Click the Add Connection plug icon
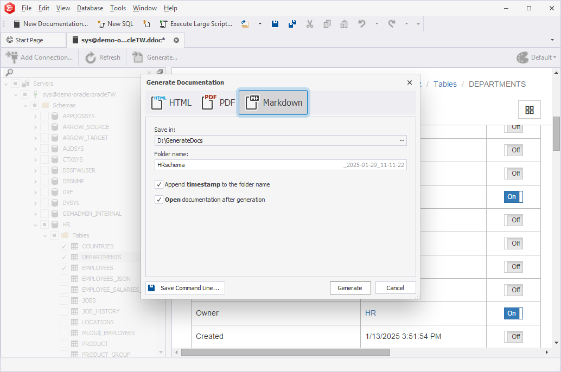This screenshot has width=561, height=372. click(12, 57)
